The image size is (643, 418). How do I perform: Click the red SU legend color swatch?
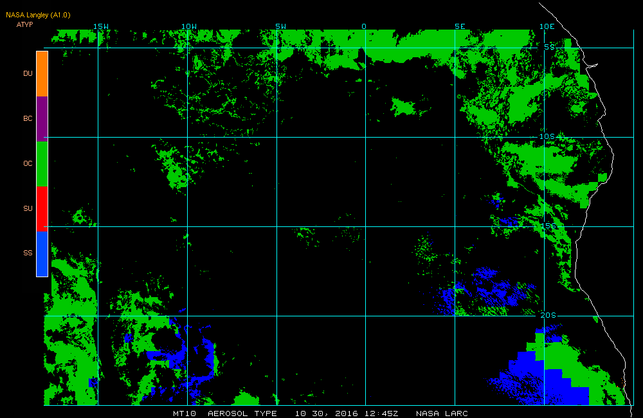click(x=42, y=209)
